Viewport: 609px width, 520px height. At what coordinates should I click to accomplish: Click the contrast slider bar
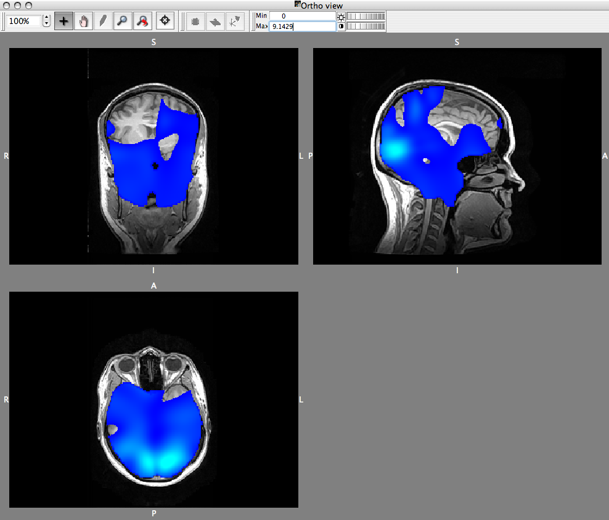366,26
